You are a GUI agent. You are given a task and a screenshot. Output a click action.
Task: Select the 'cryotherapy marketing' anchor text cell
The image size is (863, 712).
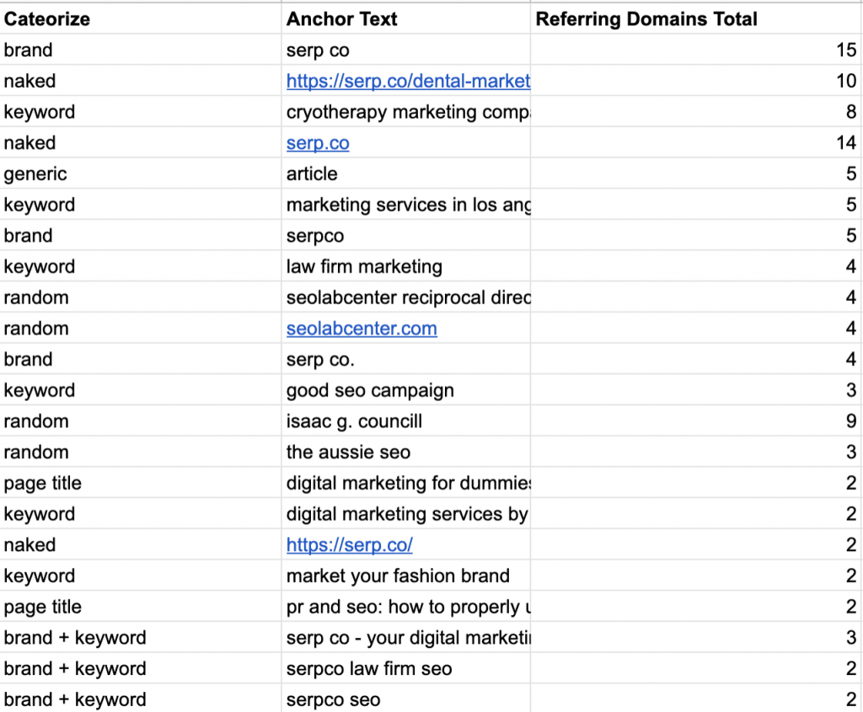pos(405,112)
